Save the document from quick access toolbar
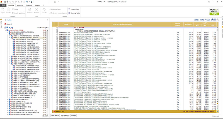 coord(5,2)
